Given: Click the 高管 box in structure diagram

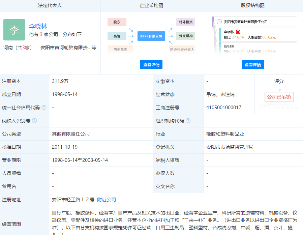Looking at the screenshot, I should pos(117,36).
